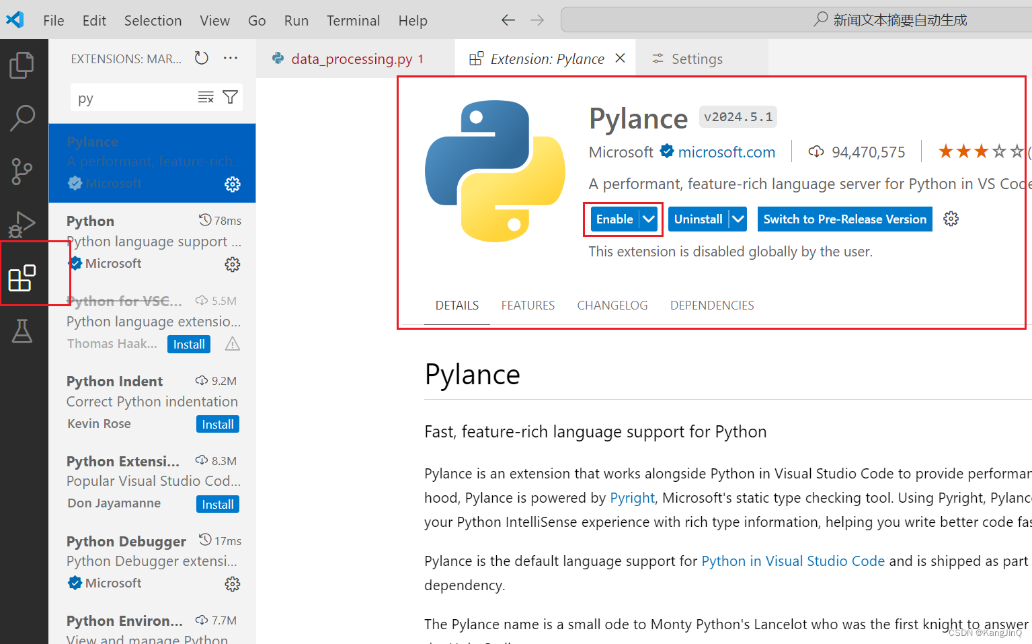
Task: Click the extensions search input field
Action: (x=133, y=98)
